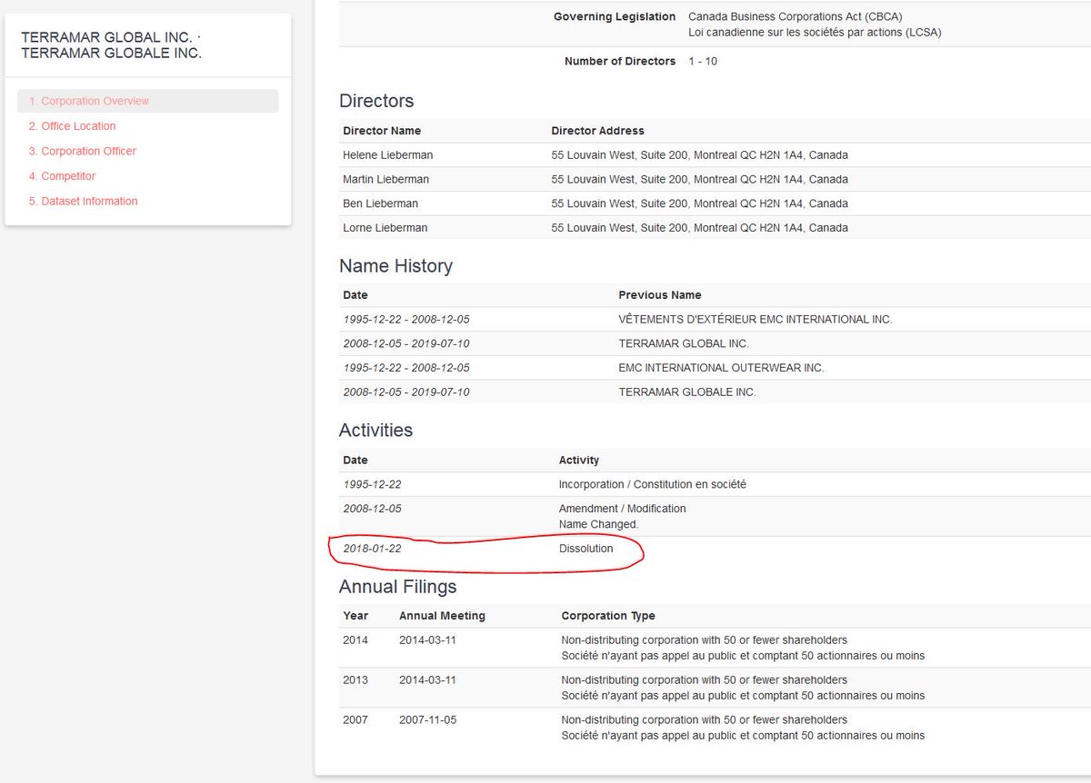Click the Year column header

pos(355,616)
